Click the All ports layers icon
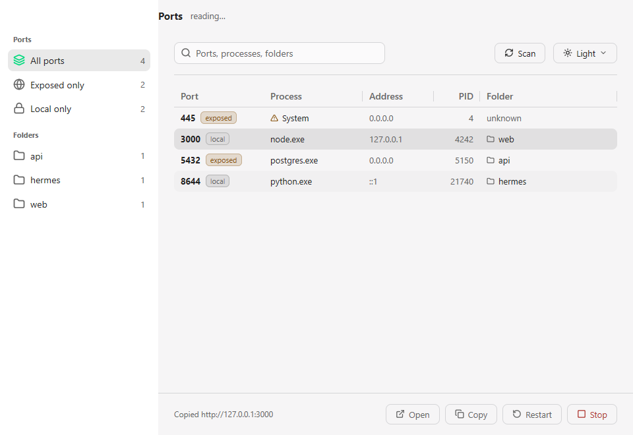Image resolution: width=633 pixels, height=435 pixels. [x=19, y=61]
